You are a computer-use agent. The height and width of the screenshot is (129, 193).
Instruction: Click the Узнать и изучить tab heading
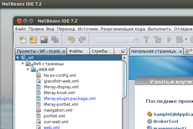pos(171,82)
